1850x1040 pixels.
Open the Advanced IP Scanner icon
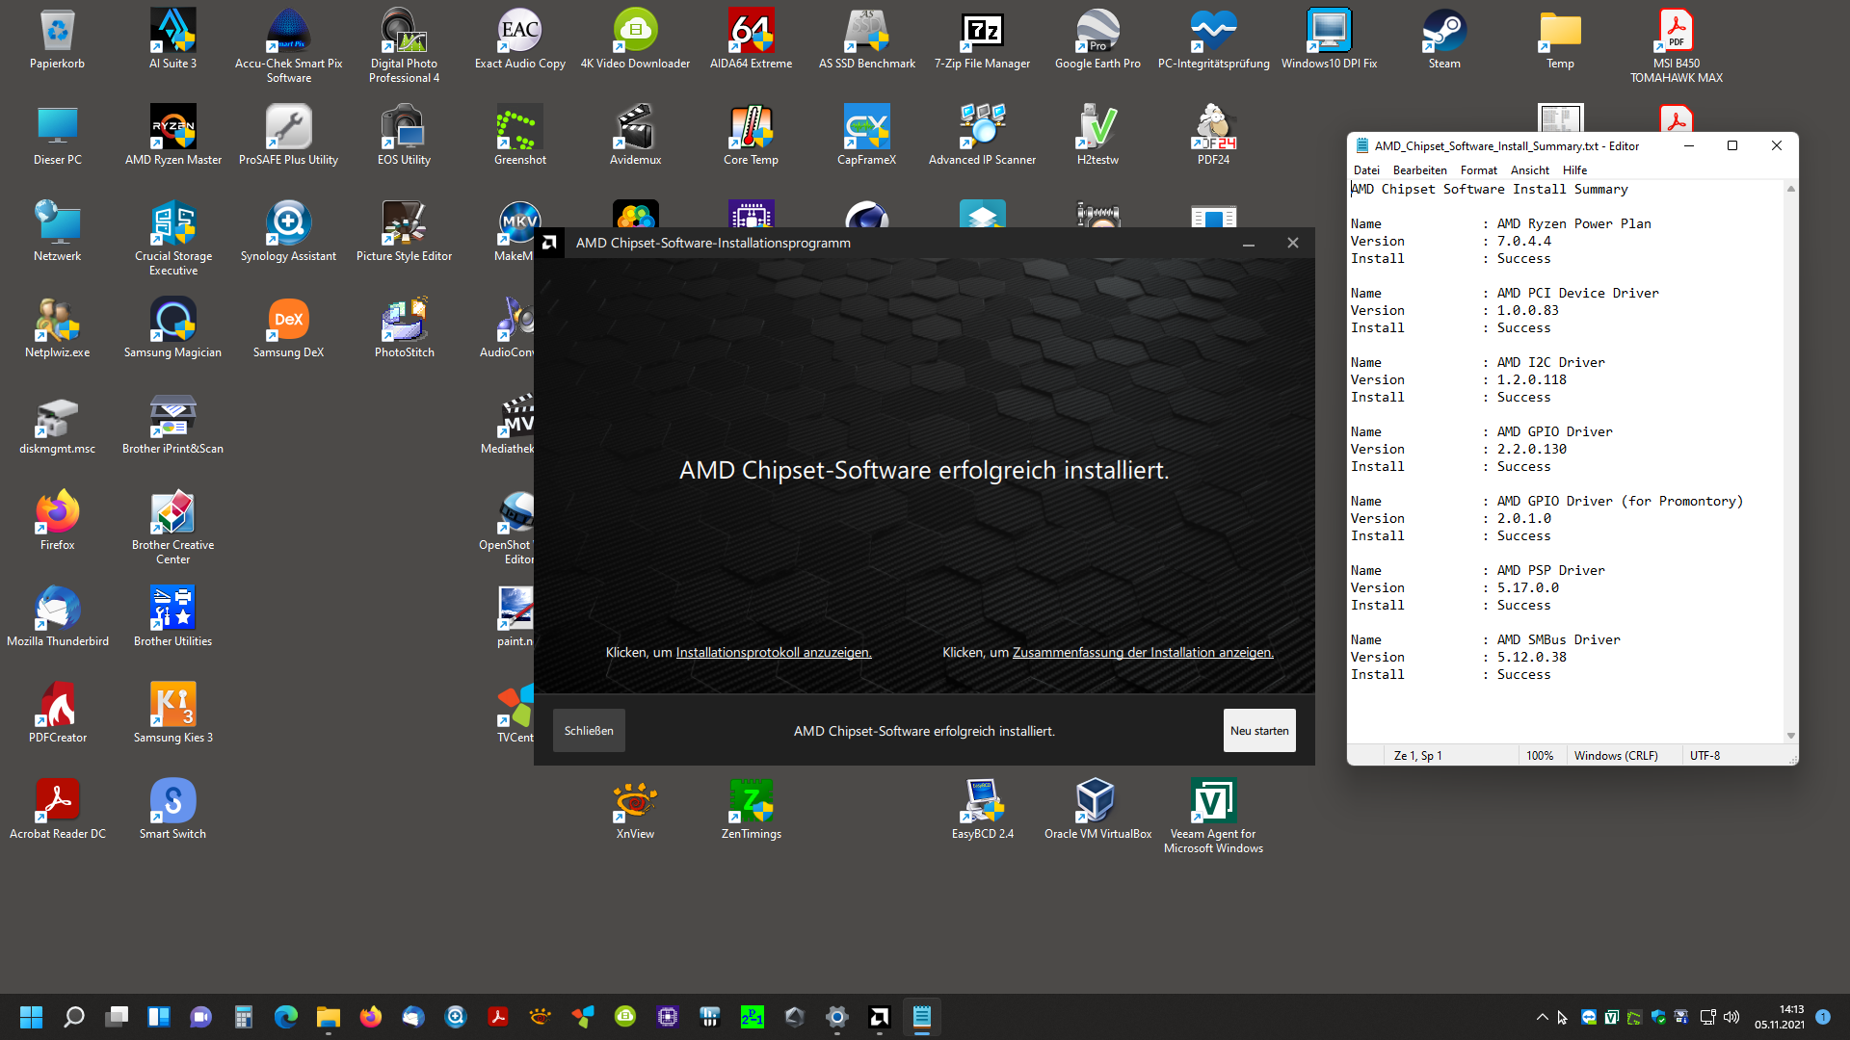tap(982, 127)
